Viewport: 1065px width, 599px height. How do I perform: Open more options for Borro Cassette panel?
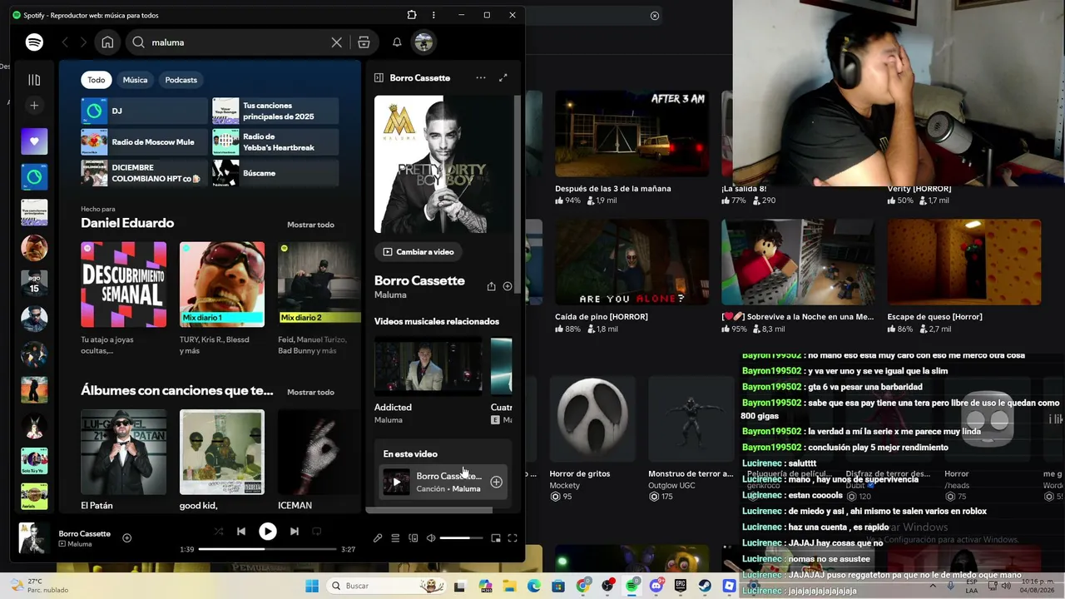481,77
